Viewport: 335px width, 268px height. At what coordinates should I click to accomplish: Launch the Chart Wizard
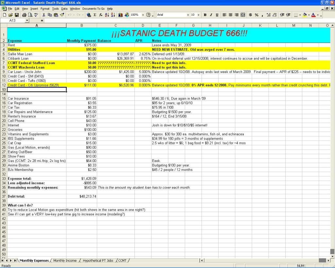(120, 15)
